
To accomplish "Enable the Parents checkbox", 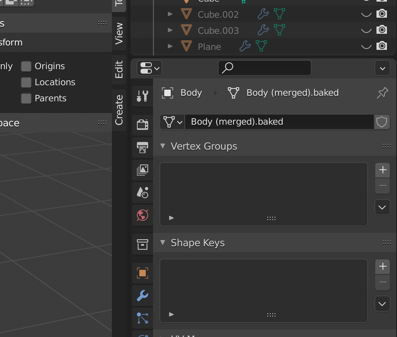I will (x=26, y=99).
